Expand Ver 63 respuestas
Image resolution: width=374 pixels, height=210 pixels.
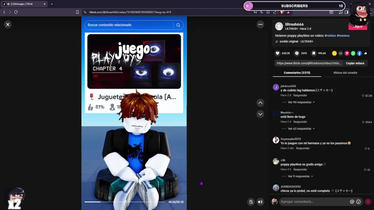pos(301,129)
